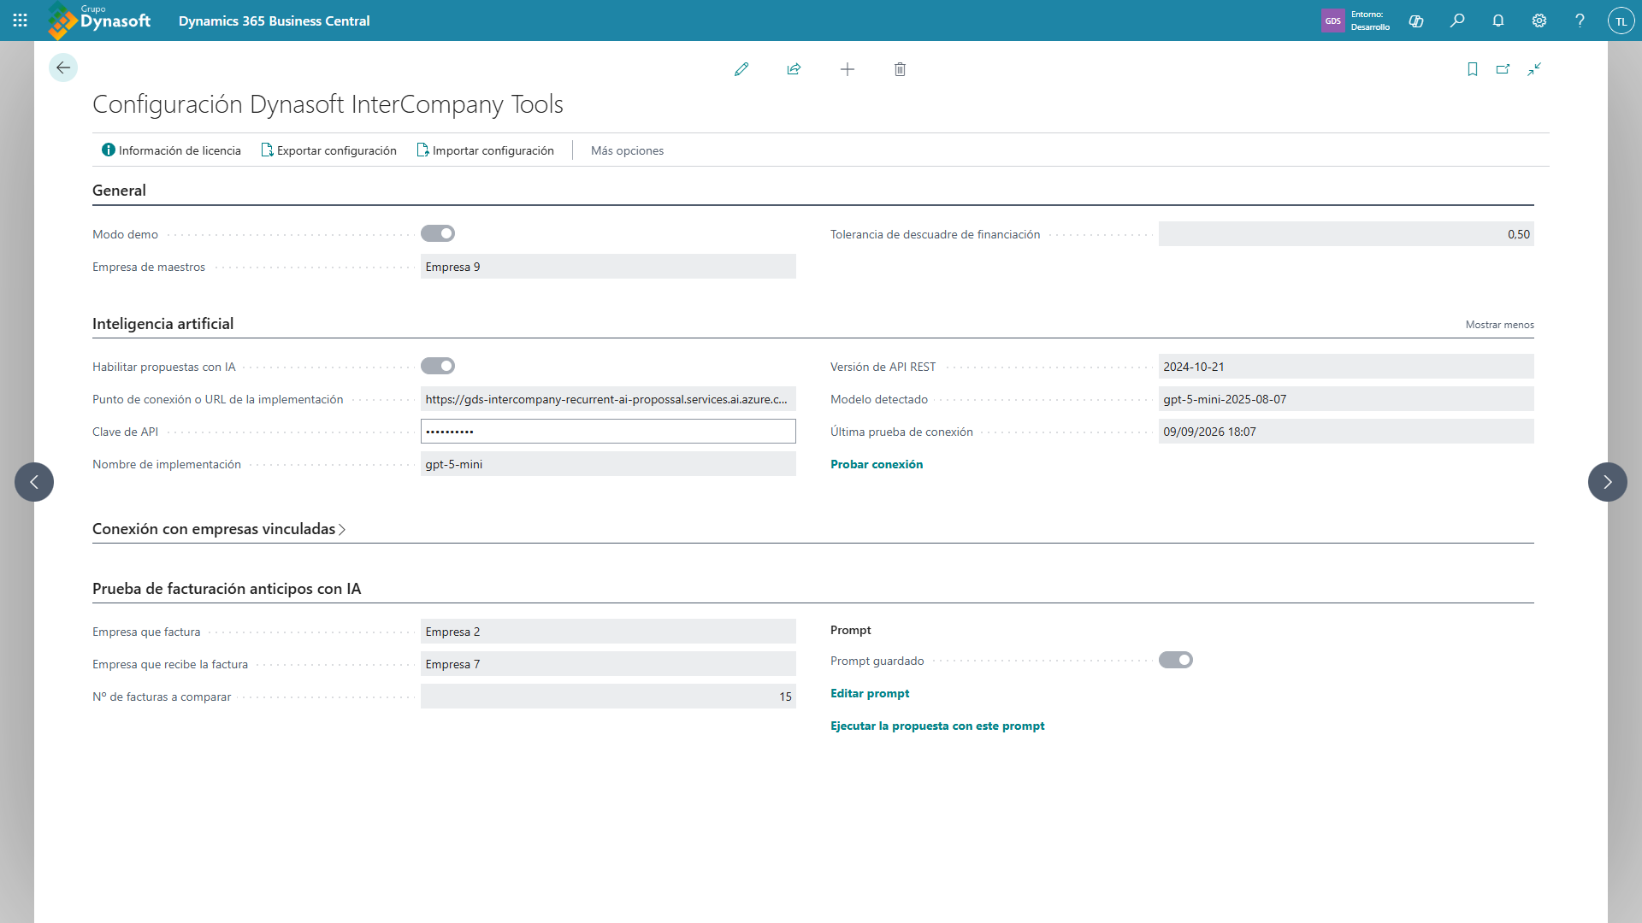
Task: Open the settings gear
Action: pyautogui.click(x=1539, y=21)
